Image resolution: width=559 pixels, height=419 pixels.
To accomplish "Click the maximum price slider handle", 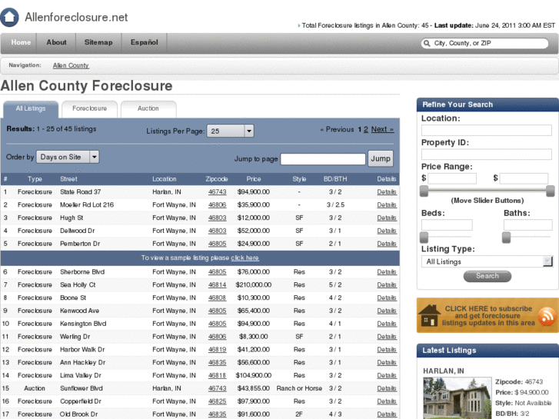I will pyautogui.click(x=550, y=191).
